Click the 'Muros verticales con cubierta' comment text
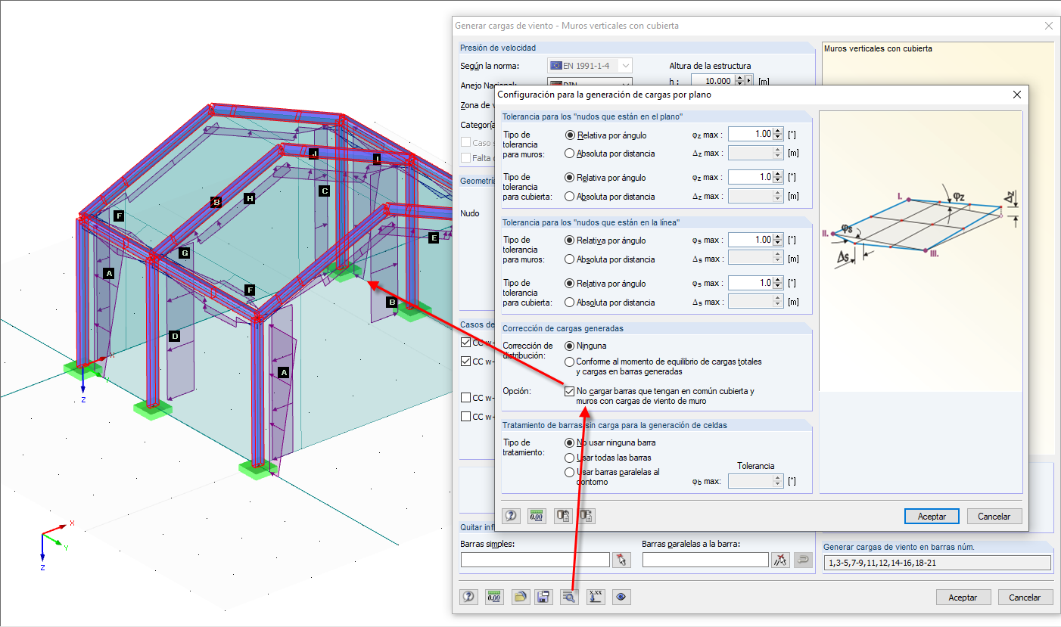The image size is (1061, 627). (878, 49)
